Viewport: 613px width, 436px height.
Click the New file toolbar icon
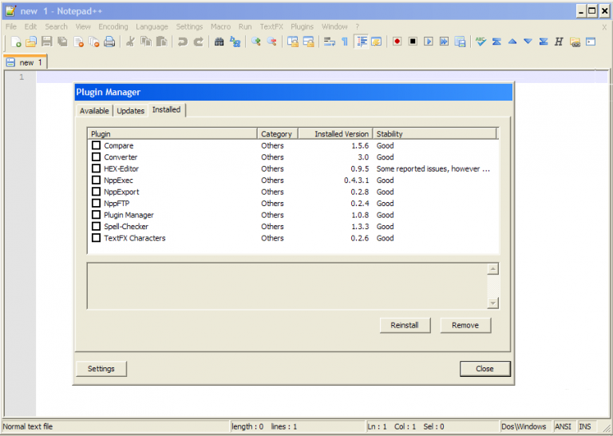16,42
